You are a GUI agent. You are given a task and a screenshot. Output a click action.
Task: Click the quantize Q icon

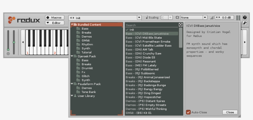pyautogui.click(x=177, y=18)
